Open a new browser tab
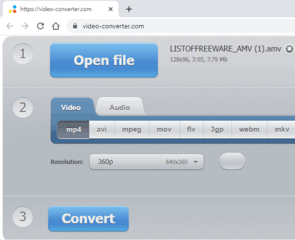The image size is (295, 240). click(129, 9)
